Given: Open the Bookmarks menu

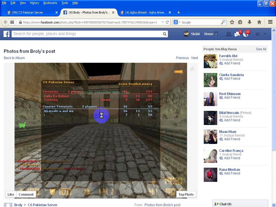Looking at the screenshot, I should coord(50,3).
